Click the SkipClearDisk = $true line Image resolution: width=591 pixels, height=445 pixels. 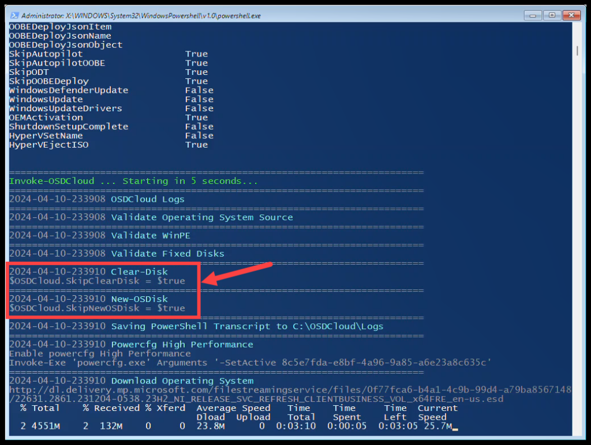(x=97, y=281)
